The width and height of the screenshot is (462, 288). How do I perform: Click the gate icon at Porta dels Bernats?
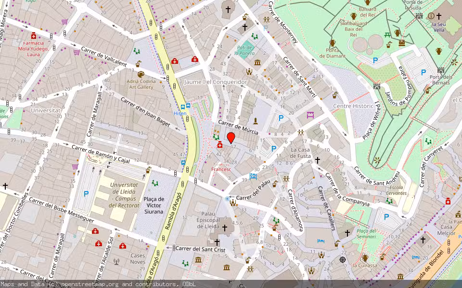coord(441,71)
